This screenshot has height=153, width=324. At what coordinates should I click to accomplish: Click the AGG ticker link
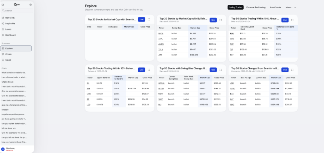pyautogui.click(x=232, y=39)
